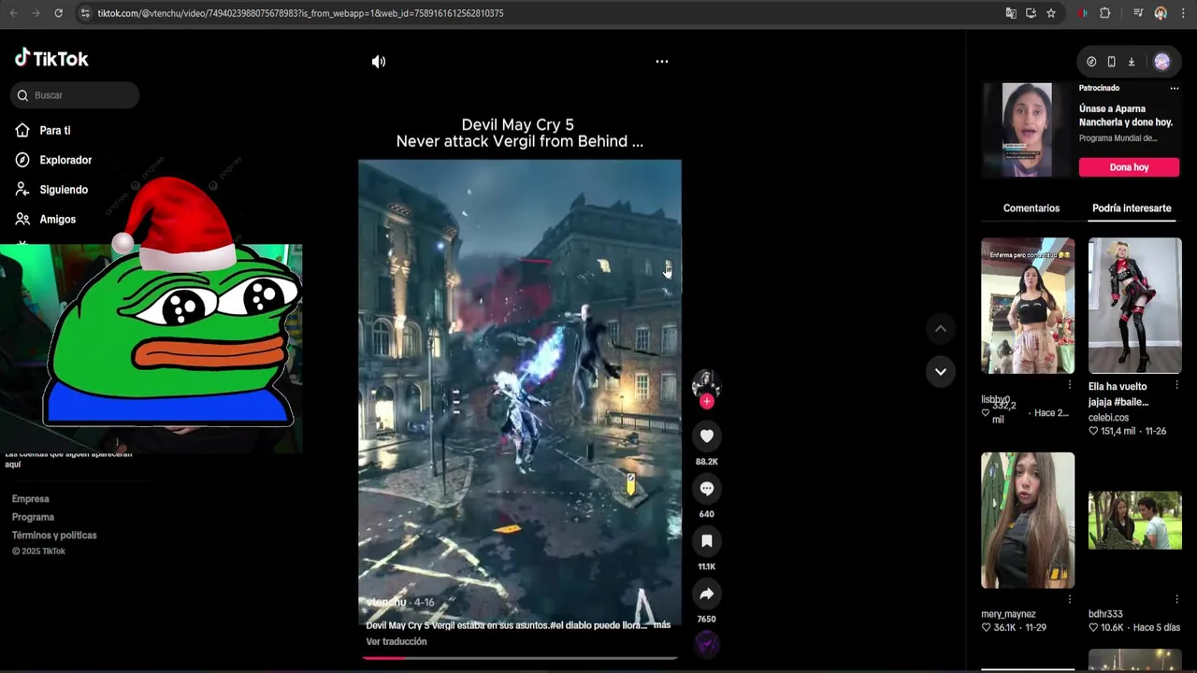Click the Patrocinado label
Screen dimensions: 1197x673
pos(1099,88)
